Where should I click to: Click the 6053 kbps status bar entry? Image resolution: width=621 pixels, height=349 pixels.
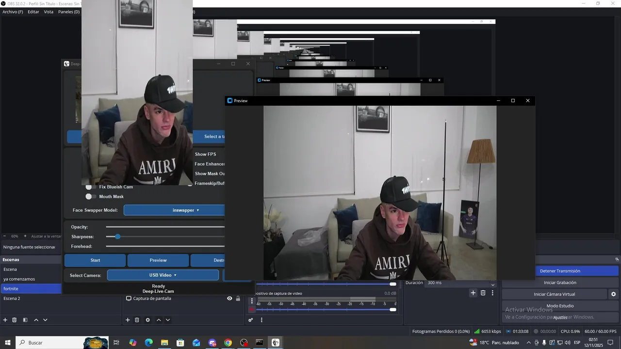coord(488,332)
